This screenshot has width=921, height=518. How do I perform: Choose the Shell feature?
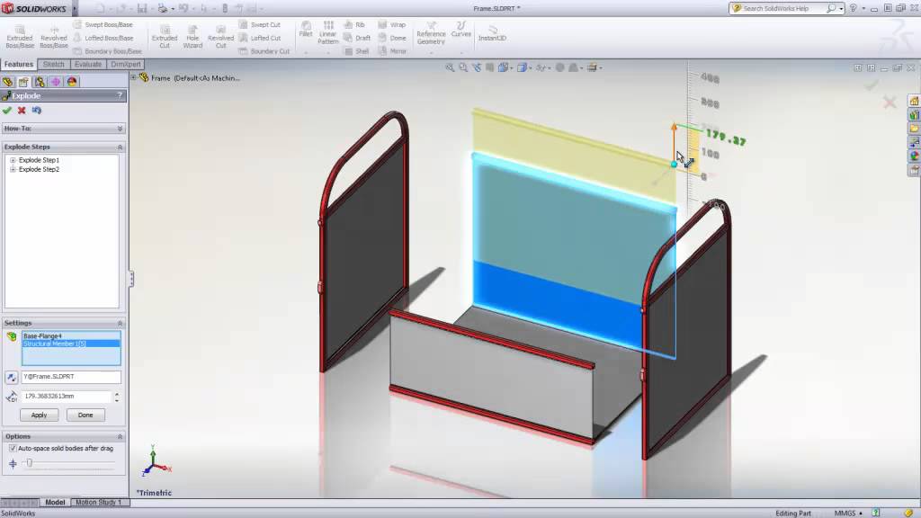(356, 51)
